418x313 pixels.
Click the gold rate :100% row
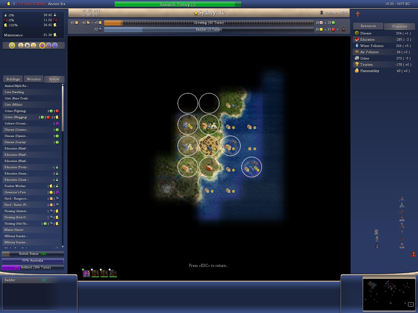point(30,25)
